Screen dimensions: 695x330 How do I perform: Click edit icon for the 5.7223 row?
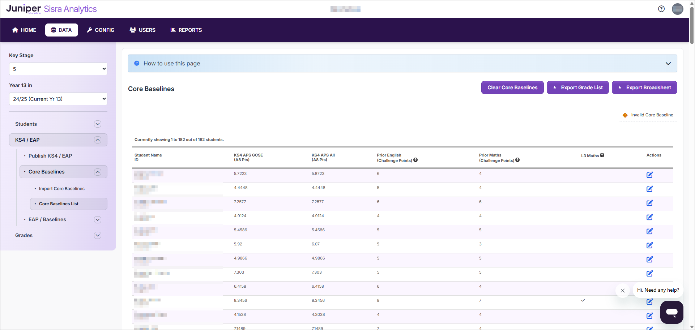[649, 175]
